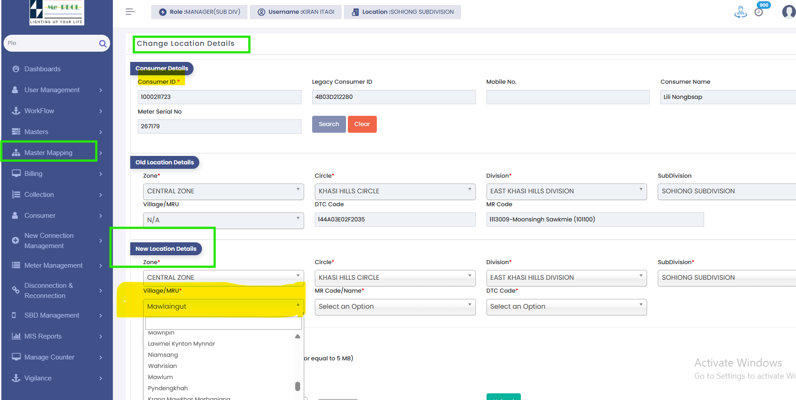Click the Dashboards icon in the sidebar
796x400 pixels.
point(16,69)
